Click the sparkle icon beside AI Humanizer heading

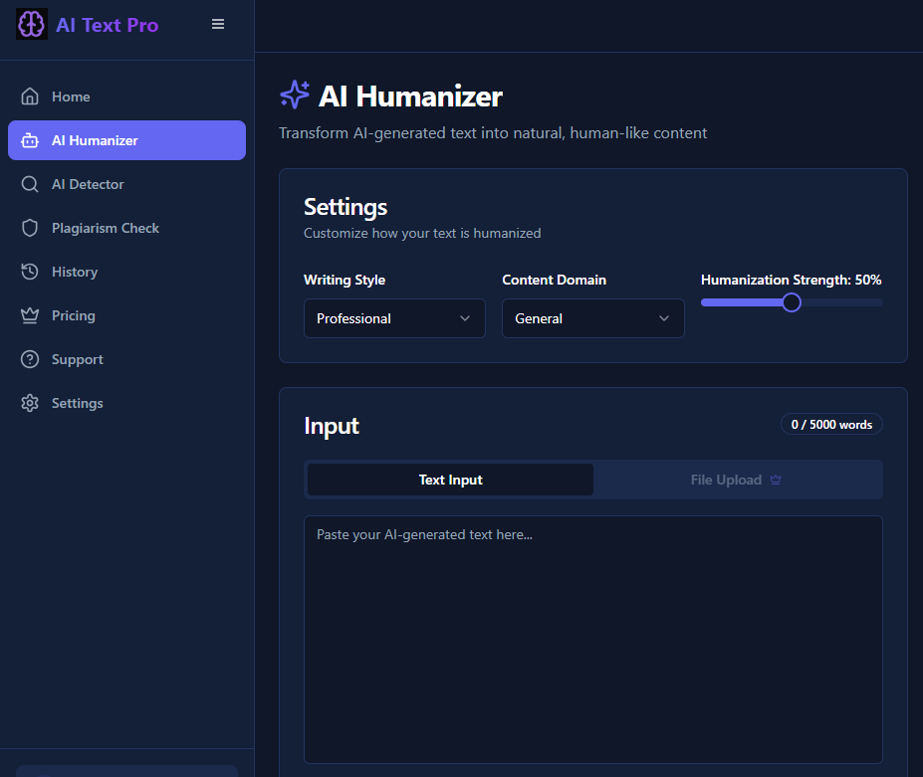pyautogui.click(x=293, y=95)
